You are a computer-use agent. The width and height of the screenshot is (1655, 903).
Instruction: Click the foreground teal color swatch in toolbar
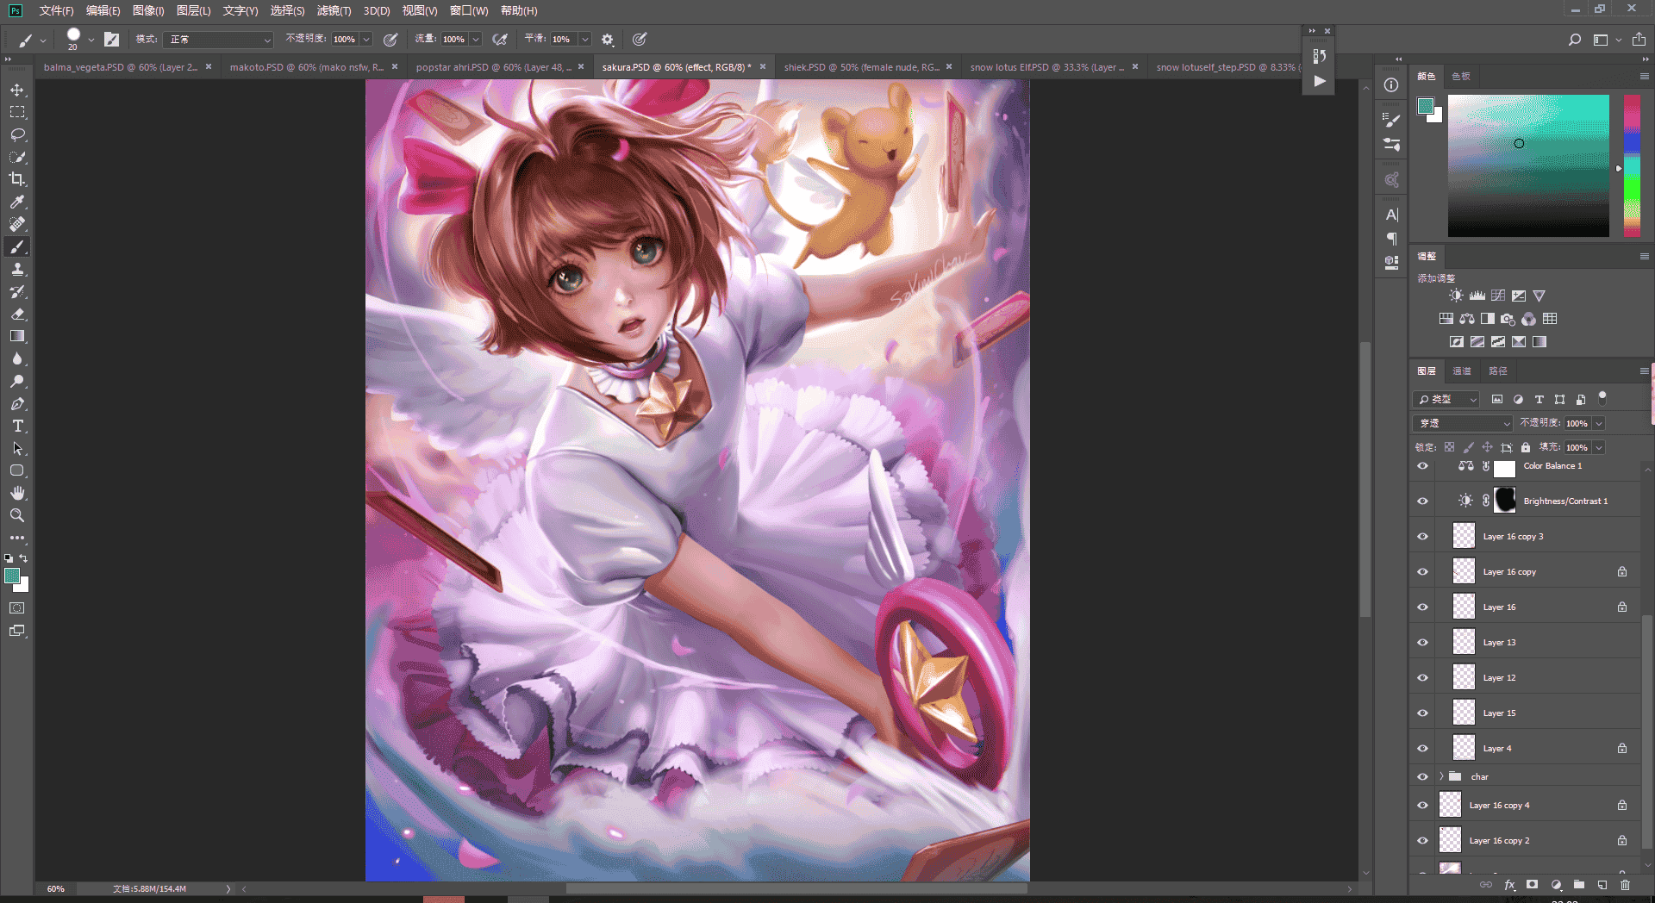point(12,576)
